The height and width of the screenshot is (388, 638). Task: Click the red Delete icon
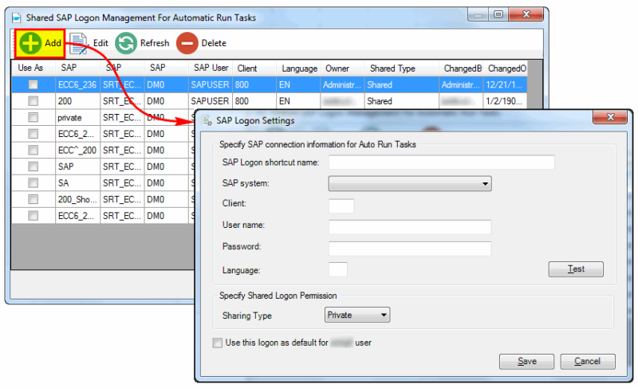187,43
